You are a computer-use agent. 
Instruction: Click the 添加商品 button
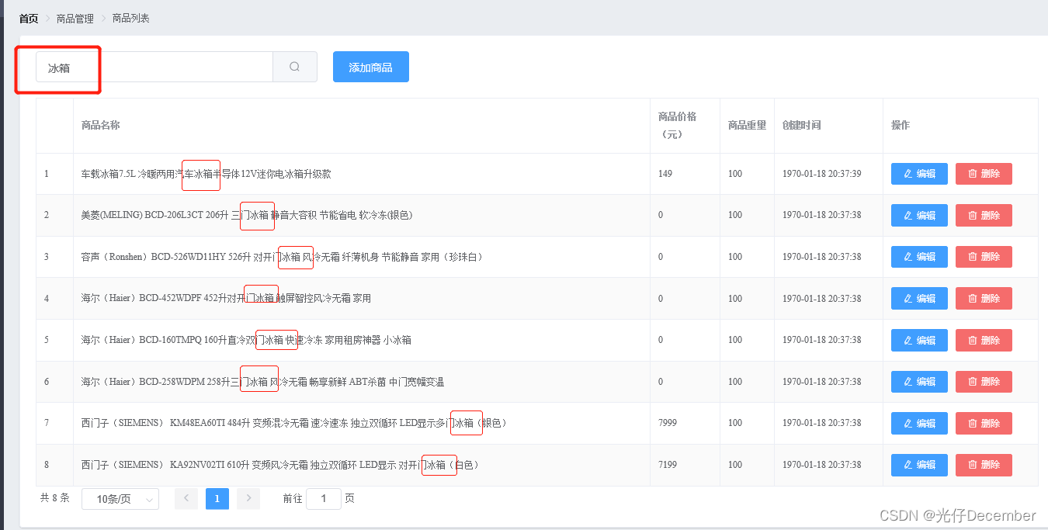pyautogui.click(x=371, y=67)
